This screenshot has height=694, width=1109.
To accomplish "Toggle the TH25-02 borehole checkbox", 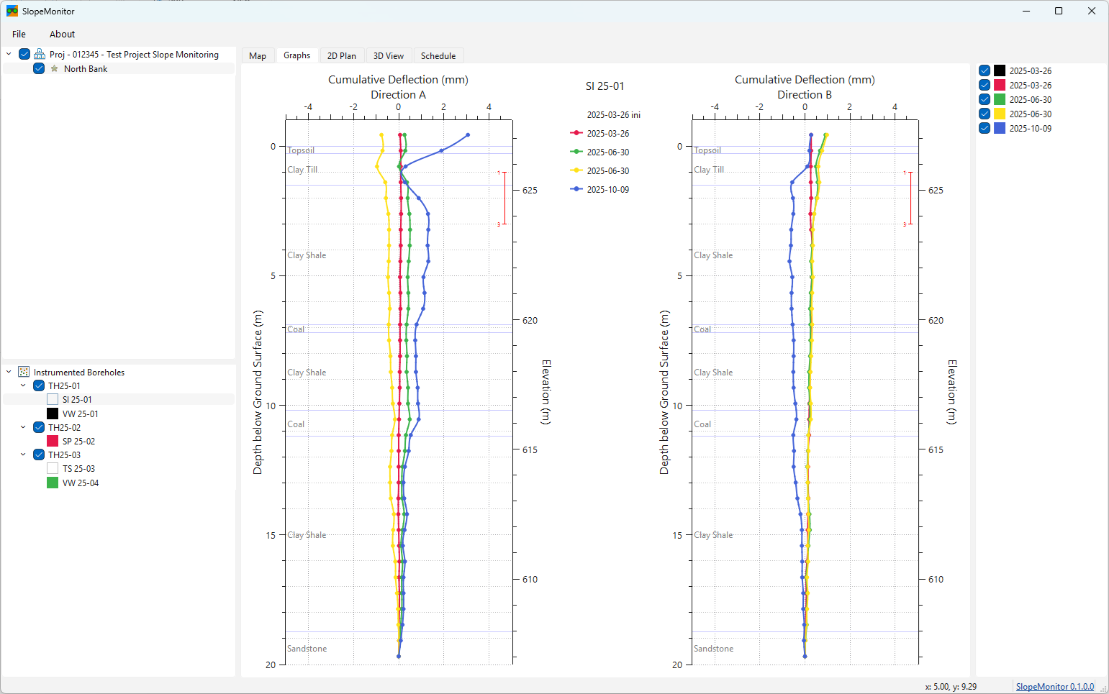I will point(39,427).
